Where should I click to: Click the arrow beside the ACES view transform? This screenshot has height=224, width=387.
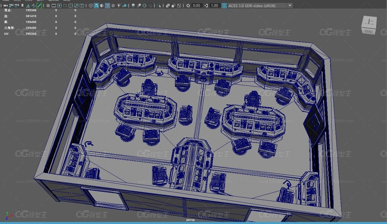tap(290, 6)
